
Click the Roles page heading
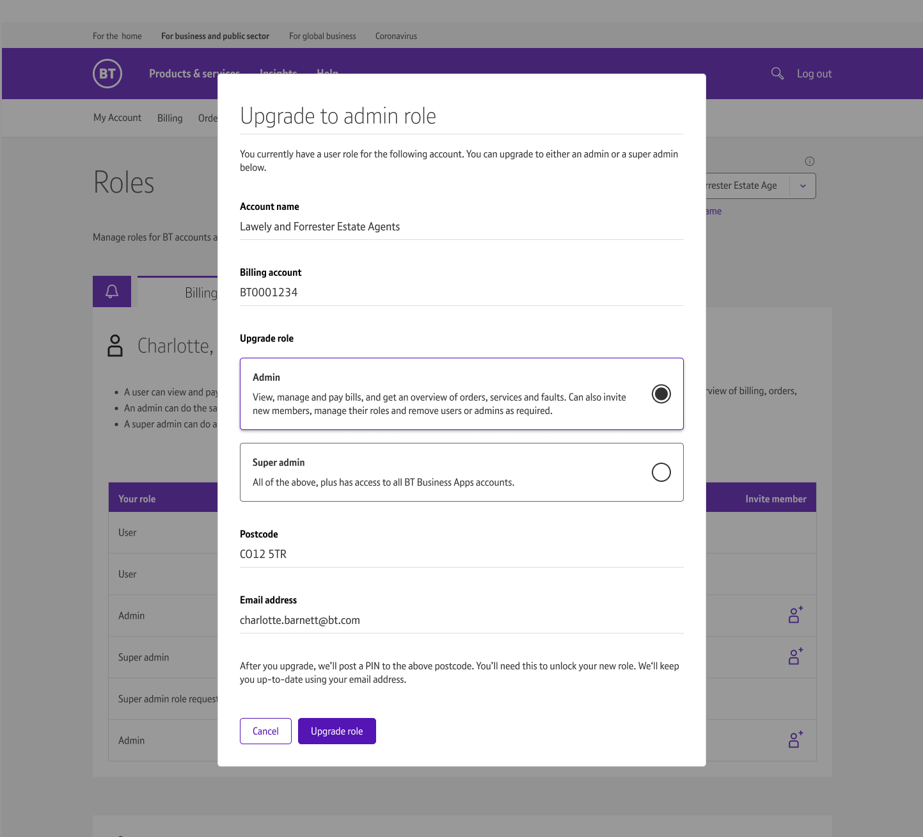pyautogui.click(x=124, y=182)
